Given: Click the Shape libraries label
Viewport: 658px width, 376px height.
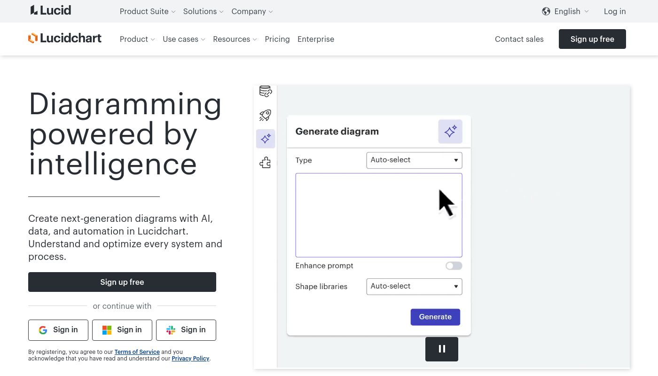Looking at the screenshot, I should [x=321, y=287].
